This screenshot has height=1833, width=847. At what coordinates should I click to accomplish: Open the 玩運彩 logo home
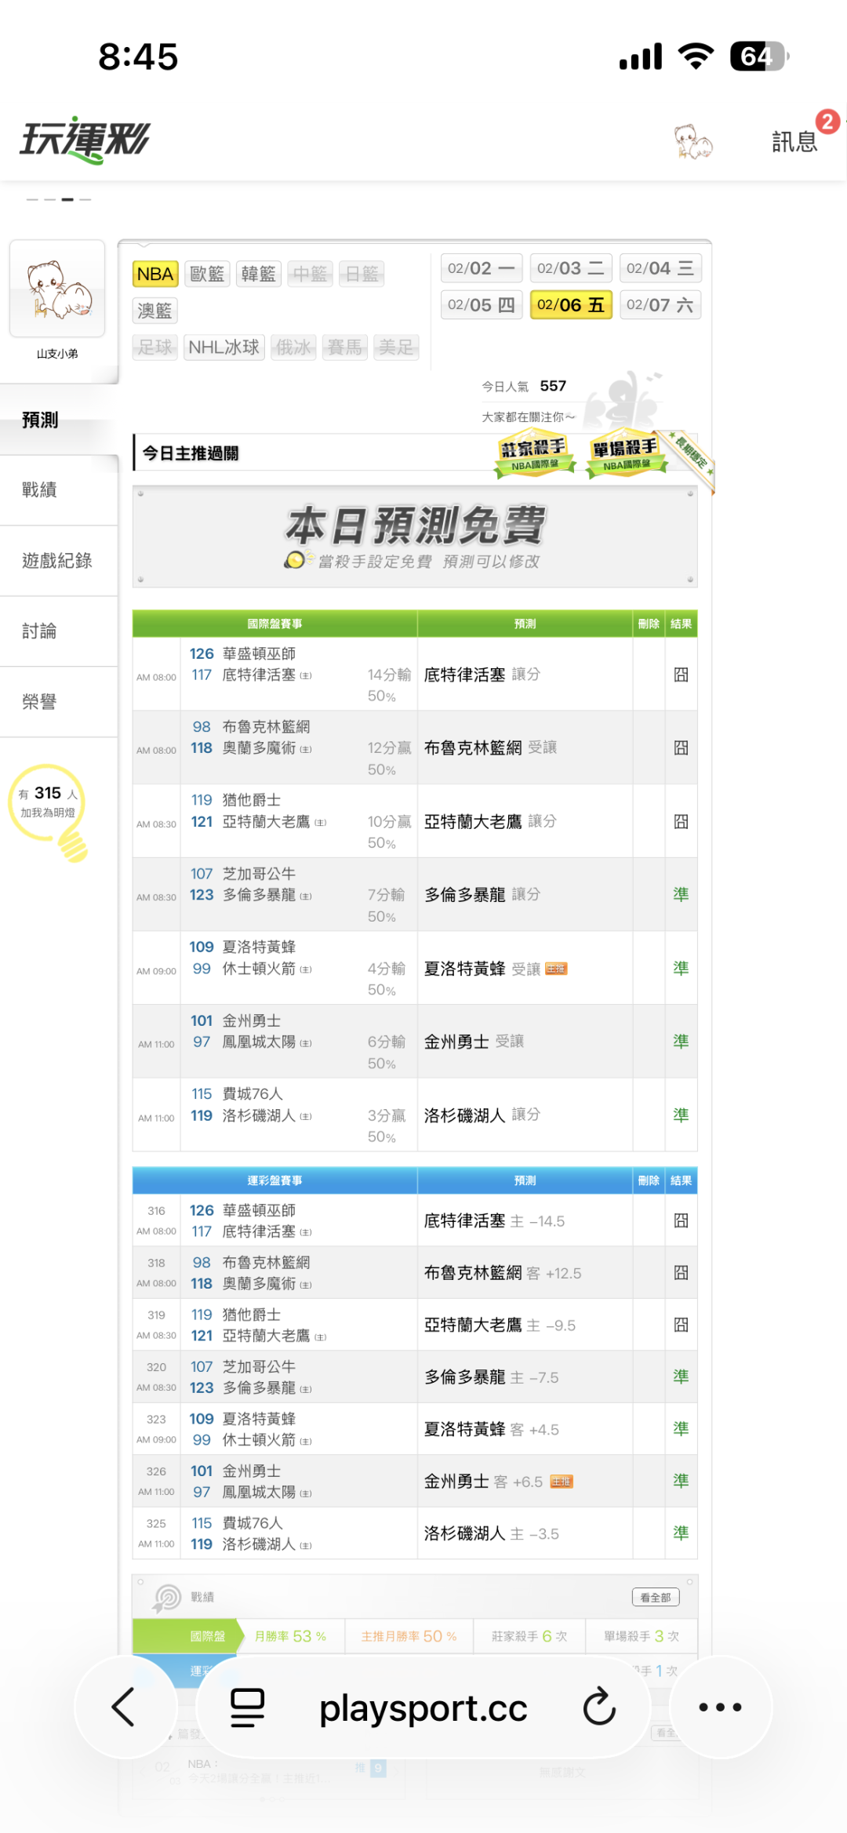click(x=85, y=140)
